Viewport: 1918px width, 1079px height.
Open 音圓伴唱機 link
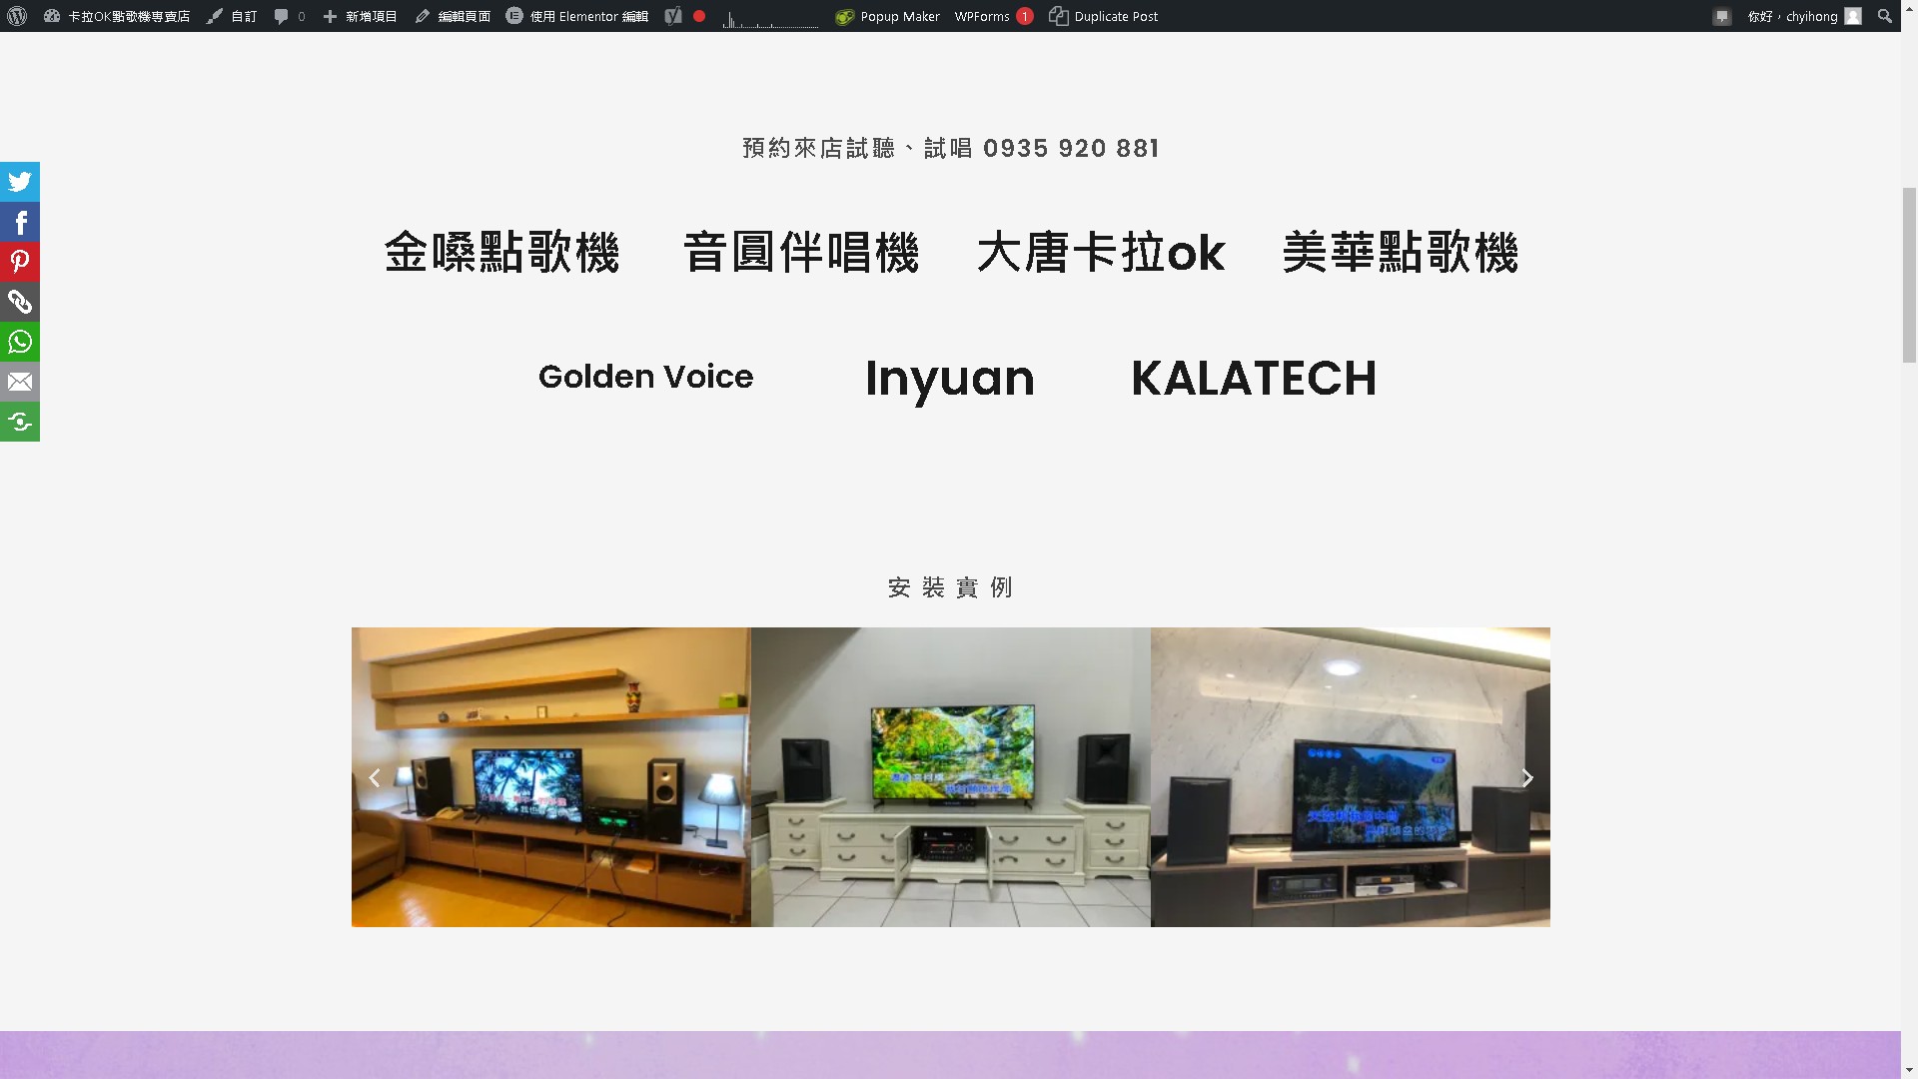pyautogui.click(x=801, y=252)
